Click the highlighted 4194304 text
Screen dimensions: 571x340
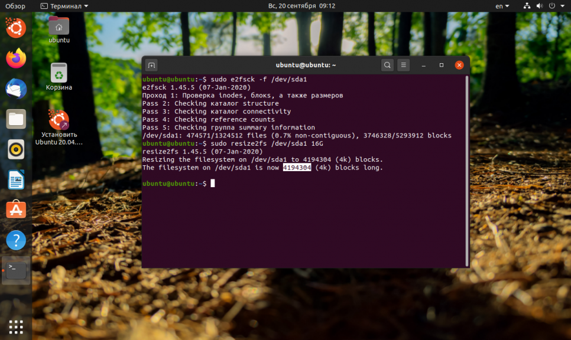coord(297,168)
